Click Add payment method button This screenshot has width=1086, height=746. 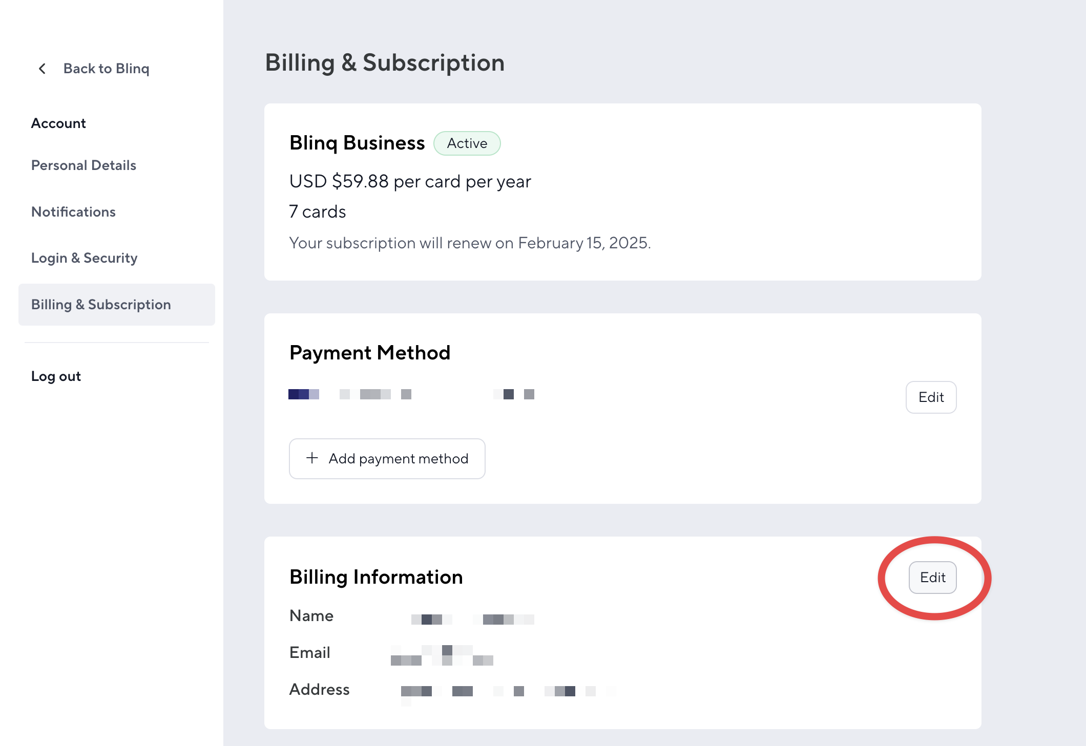coord(387,459)
